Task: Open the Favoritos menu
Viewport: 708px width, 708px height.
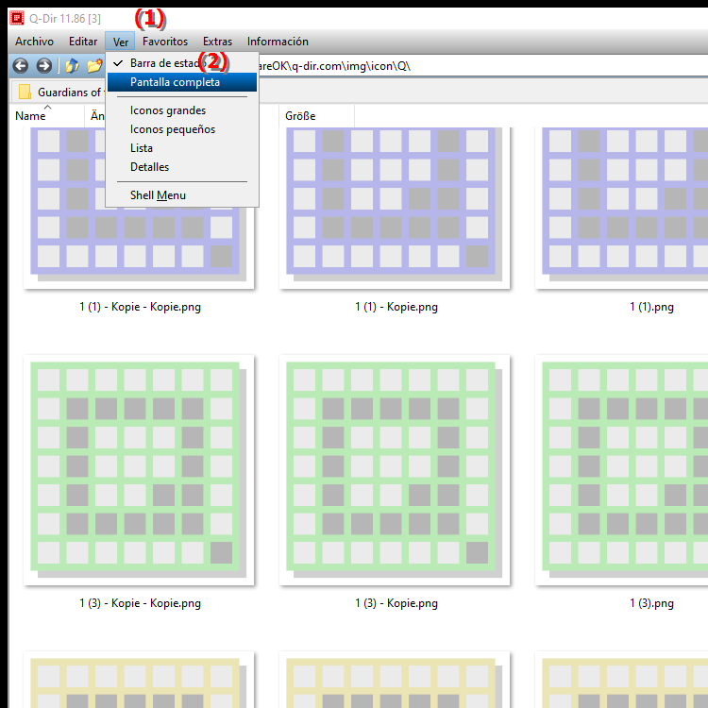Action: point(165,42)
